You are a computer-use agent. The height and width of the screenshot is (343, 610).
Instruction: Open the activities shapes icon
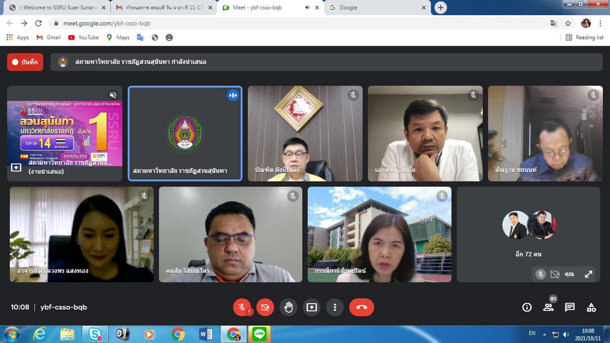pyautogui.click(x=591, y=307)
